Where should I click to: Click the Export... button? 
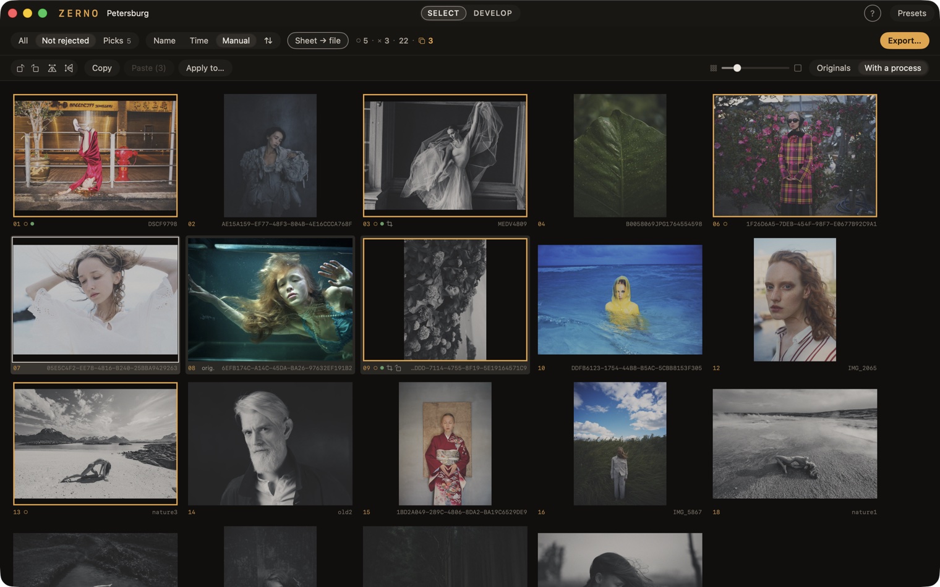904,41
